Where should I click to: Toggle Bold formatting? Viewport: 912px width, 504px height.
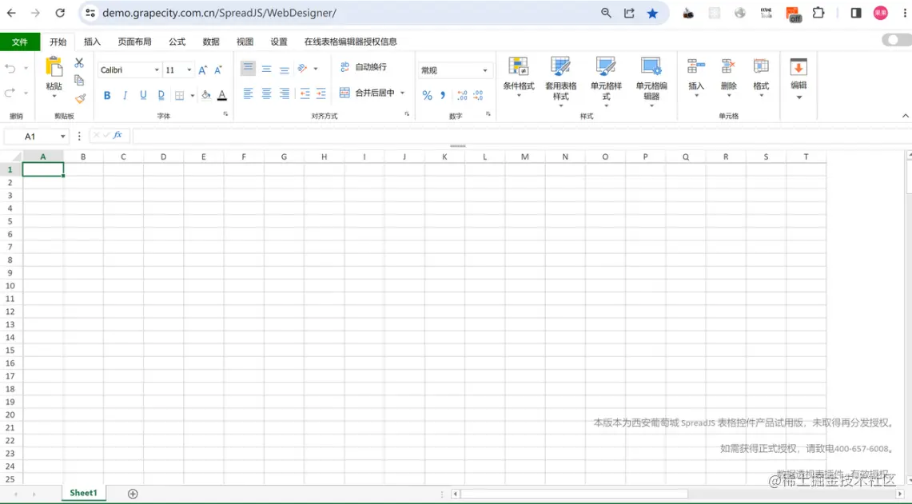tap(107, 95)
